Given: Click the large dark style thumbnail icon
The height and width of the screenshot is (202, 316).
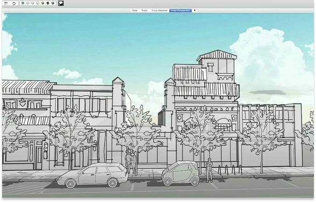Looking at the screenshot, I should pyautogui.click(x=61, y=3).
